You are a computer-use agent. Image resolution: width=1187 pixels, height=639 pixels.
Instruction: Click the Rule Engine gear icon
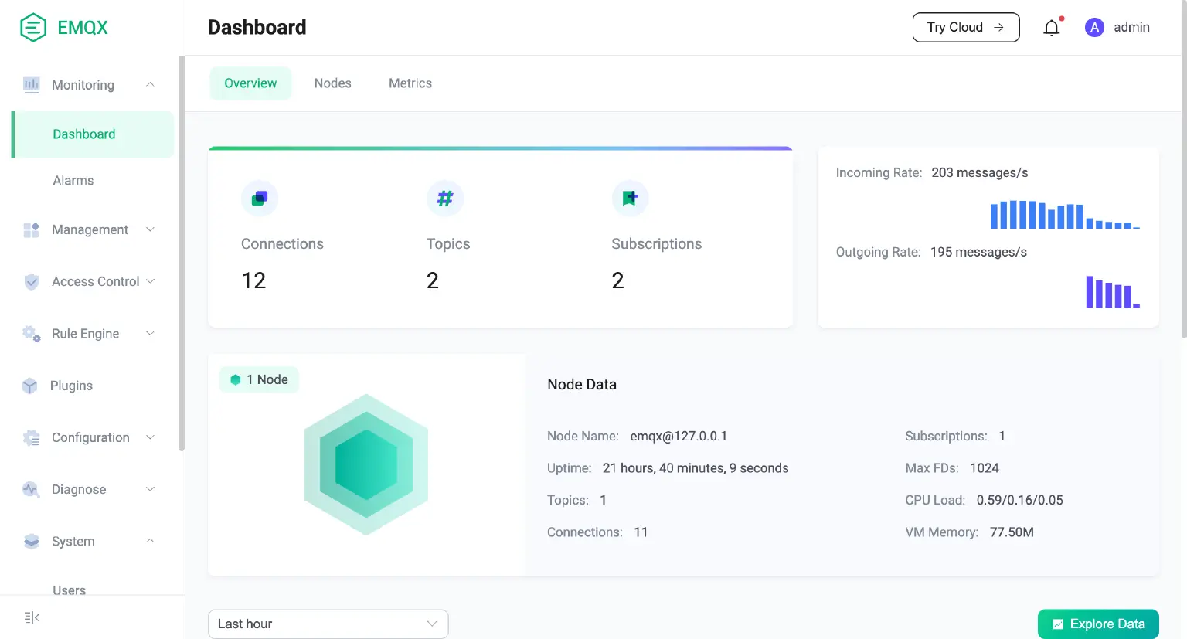[31, 333]
